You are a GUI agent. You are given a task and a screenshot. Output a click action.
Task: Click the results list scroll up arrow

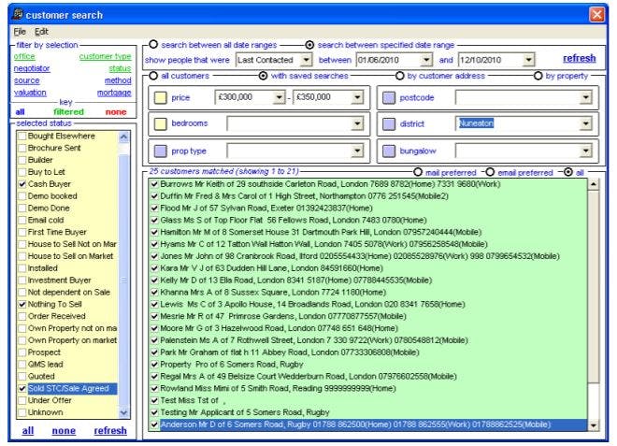[x=593, y=184]
